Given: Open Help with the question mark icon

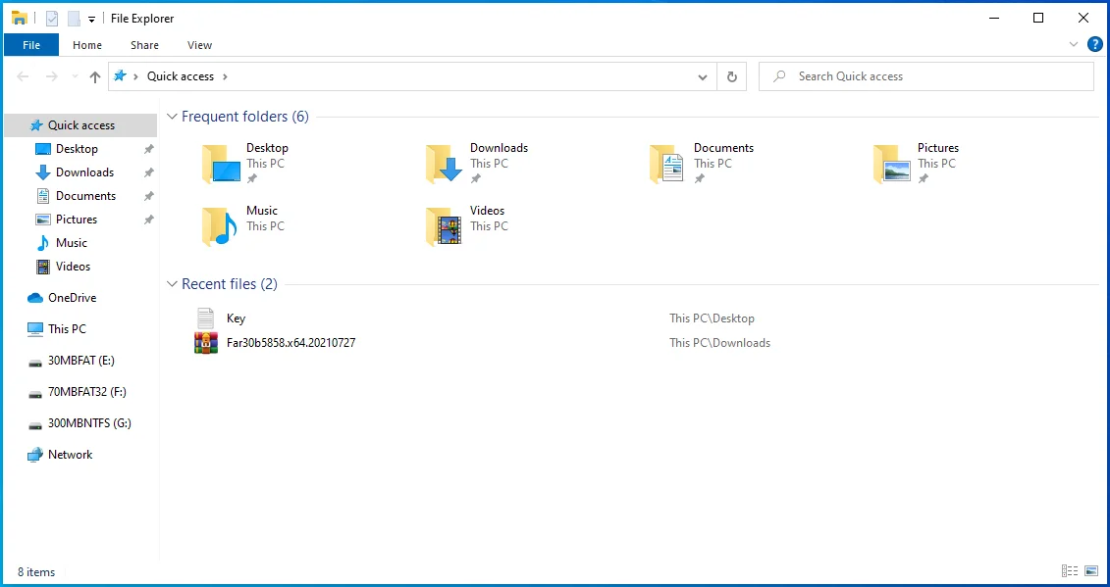Looking at the screenshot, I should tap(1094, 44).
